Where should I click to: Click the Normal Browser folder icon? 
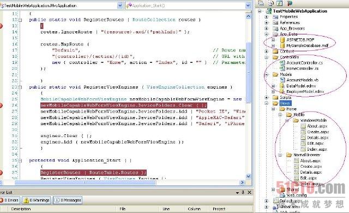[x=289, y=155]
